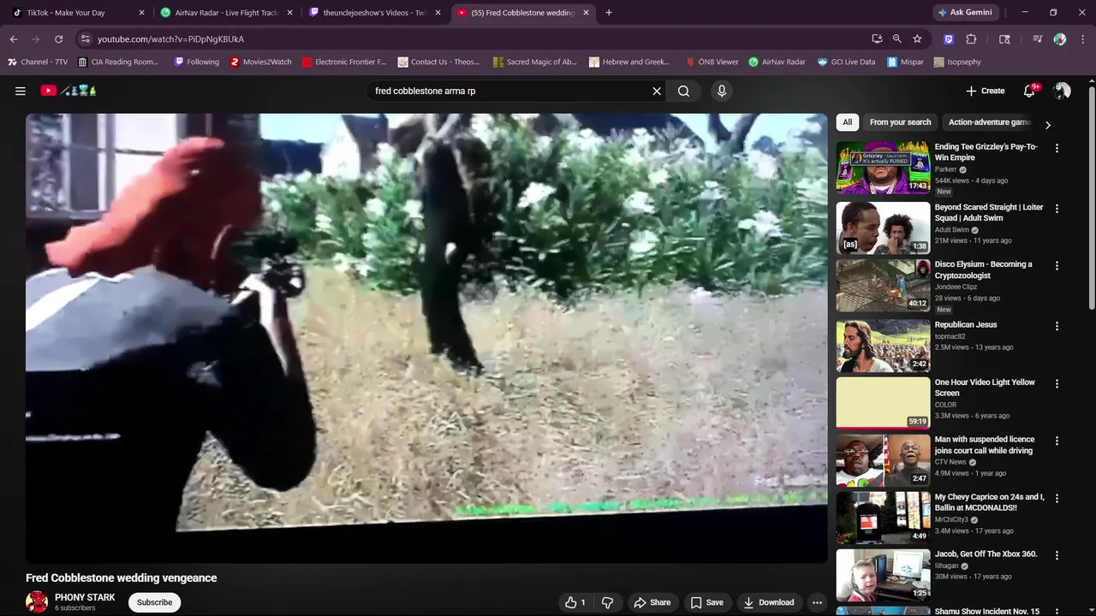Open the CIA Reading Room bookmark

(x=118, y=62)
